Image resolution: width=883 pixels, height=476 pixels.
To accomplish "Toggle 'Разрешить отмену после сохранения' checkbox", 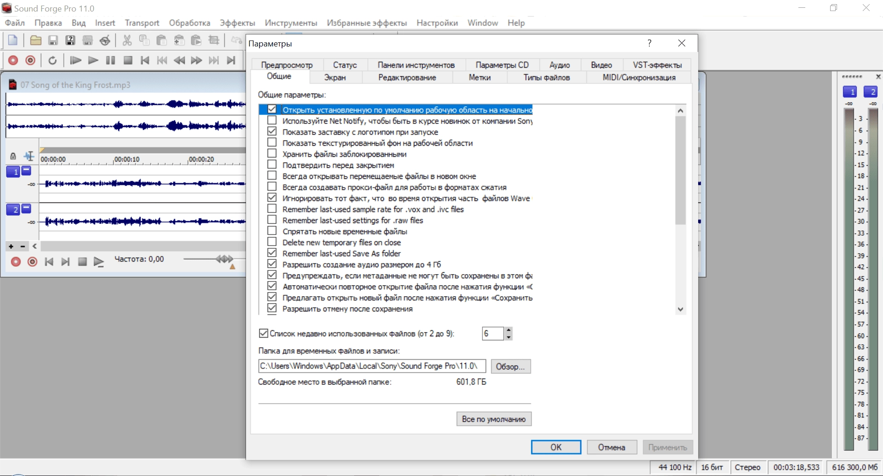I will coord(272,308).
